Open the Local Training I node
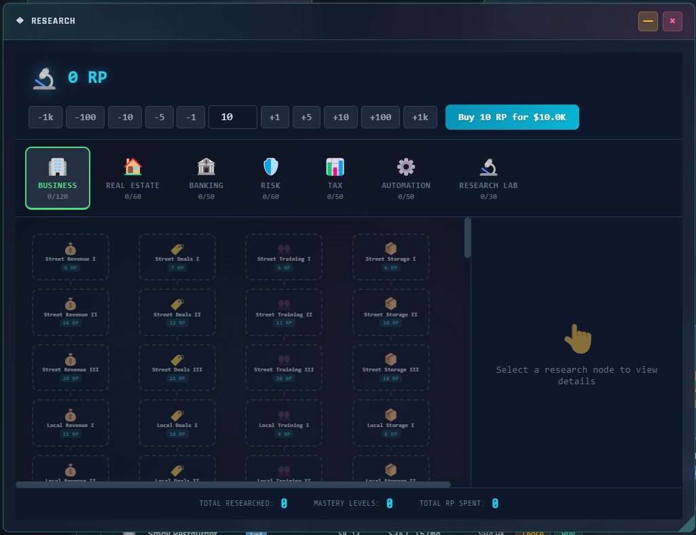The width and height of the screenshot is (696, 535). (284, 424)
